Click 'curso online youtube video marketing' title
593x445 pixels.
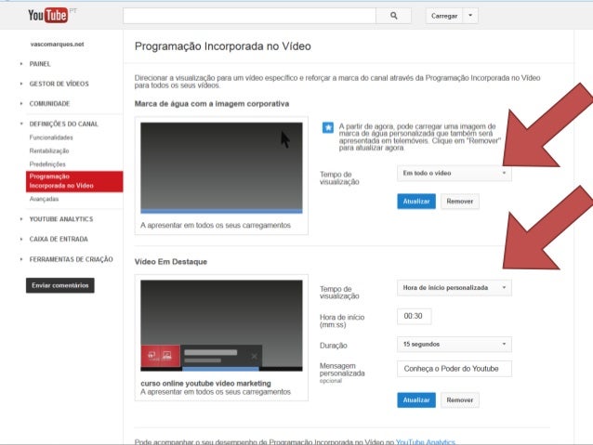pos(205,384)
